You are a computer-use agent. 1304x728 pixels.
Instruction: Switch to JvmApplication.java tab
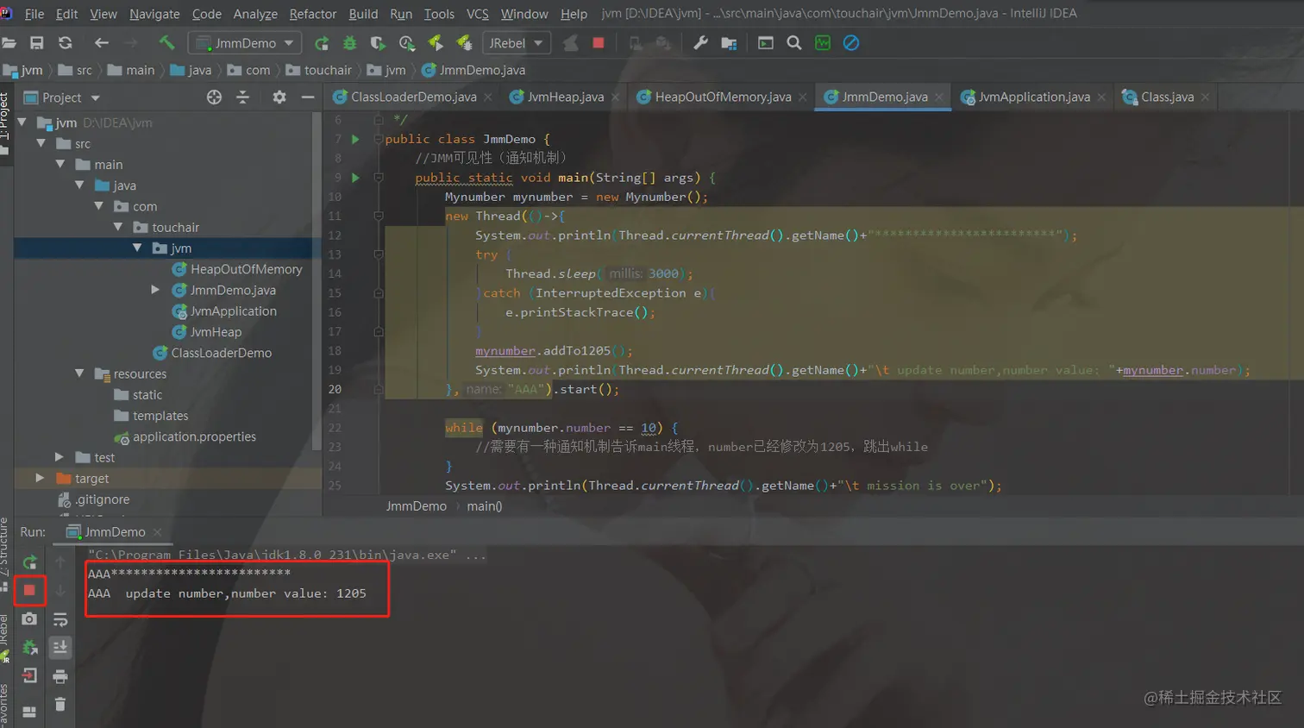coord(1033,97)
